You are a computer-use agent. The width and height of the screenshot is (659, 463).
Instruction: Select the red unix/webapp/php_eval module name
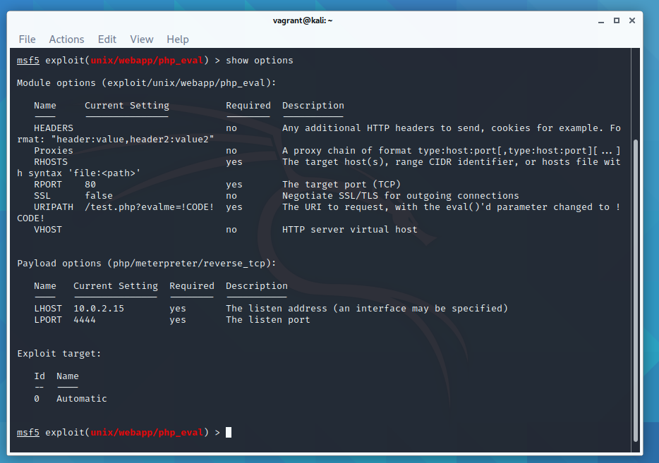tap(146, 60)
